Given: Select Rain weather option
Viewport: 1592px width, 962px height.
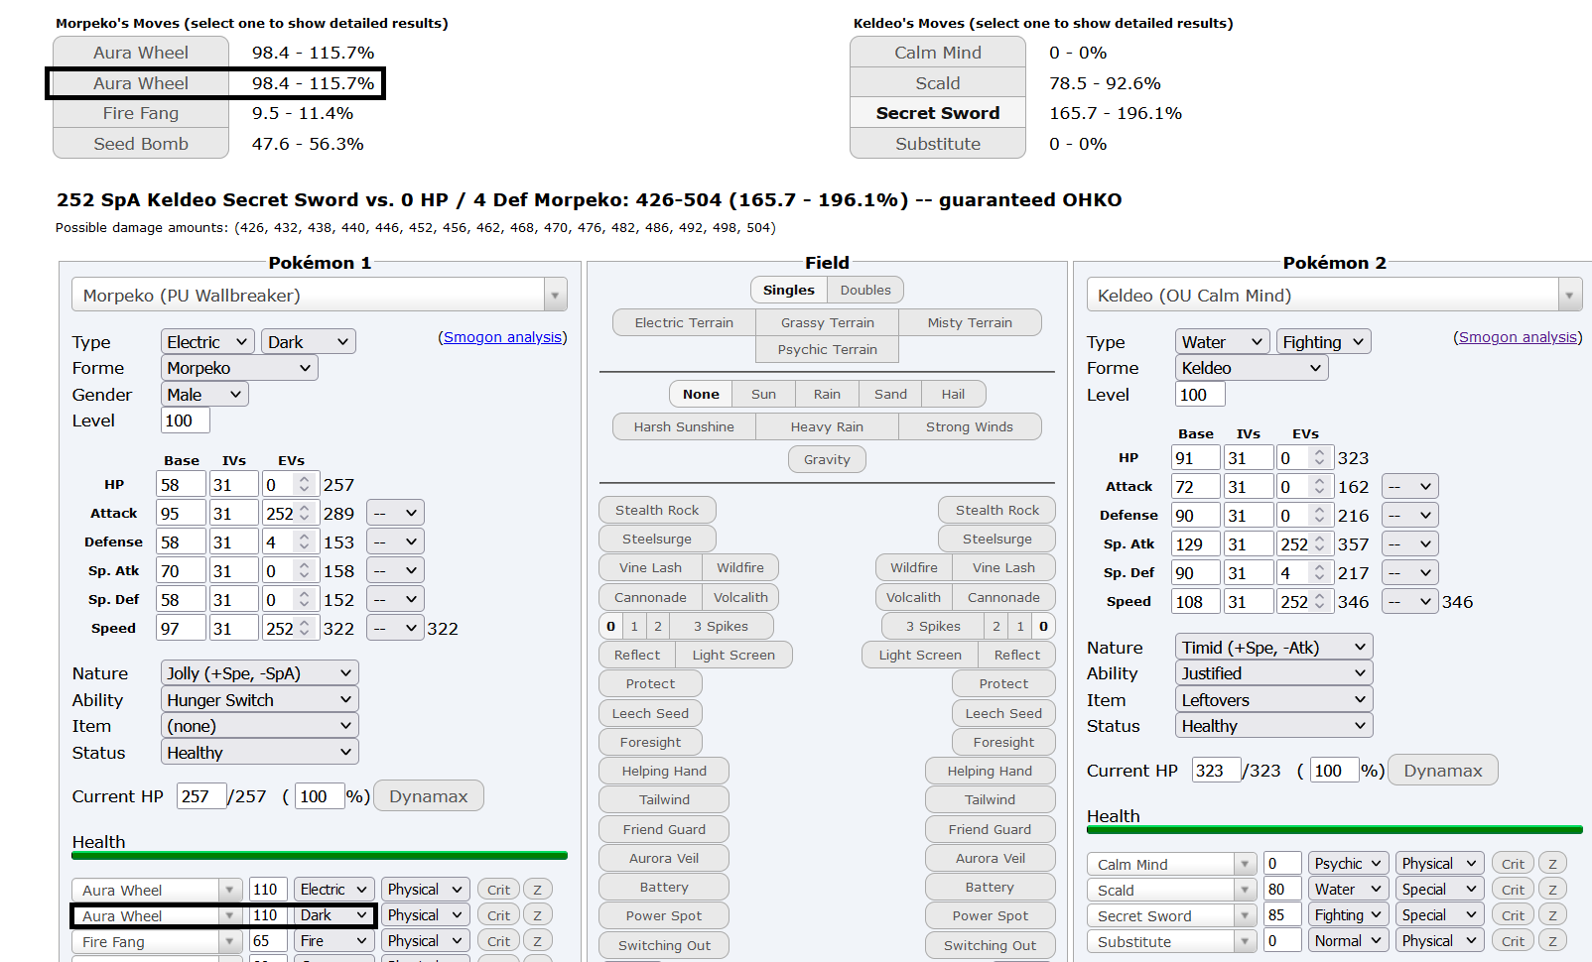Looking at the screenshot, I should pyautogui.click(x=827, y=394).
